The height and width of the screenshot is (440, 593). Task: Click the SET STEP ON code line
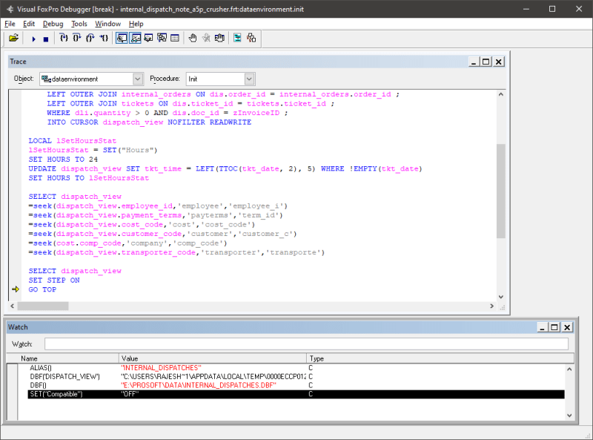54,280
